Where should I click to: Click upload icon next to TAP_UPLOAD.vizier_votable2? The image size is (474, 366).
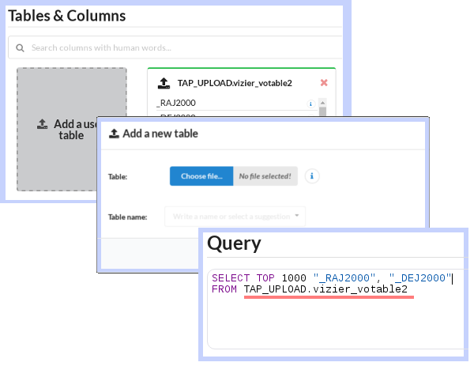click(164, 83)
